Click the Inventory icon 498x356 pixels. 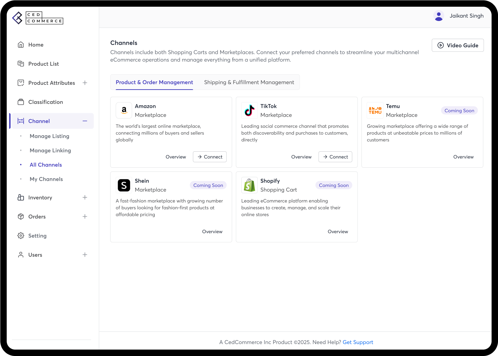coord(21,197)
